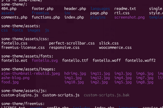163x108 pixels.
Task: Click the blue 'languages' directory name
Action: [100, 9]
